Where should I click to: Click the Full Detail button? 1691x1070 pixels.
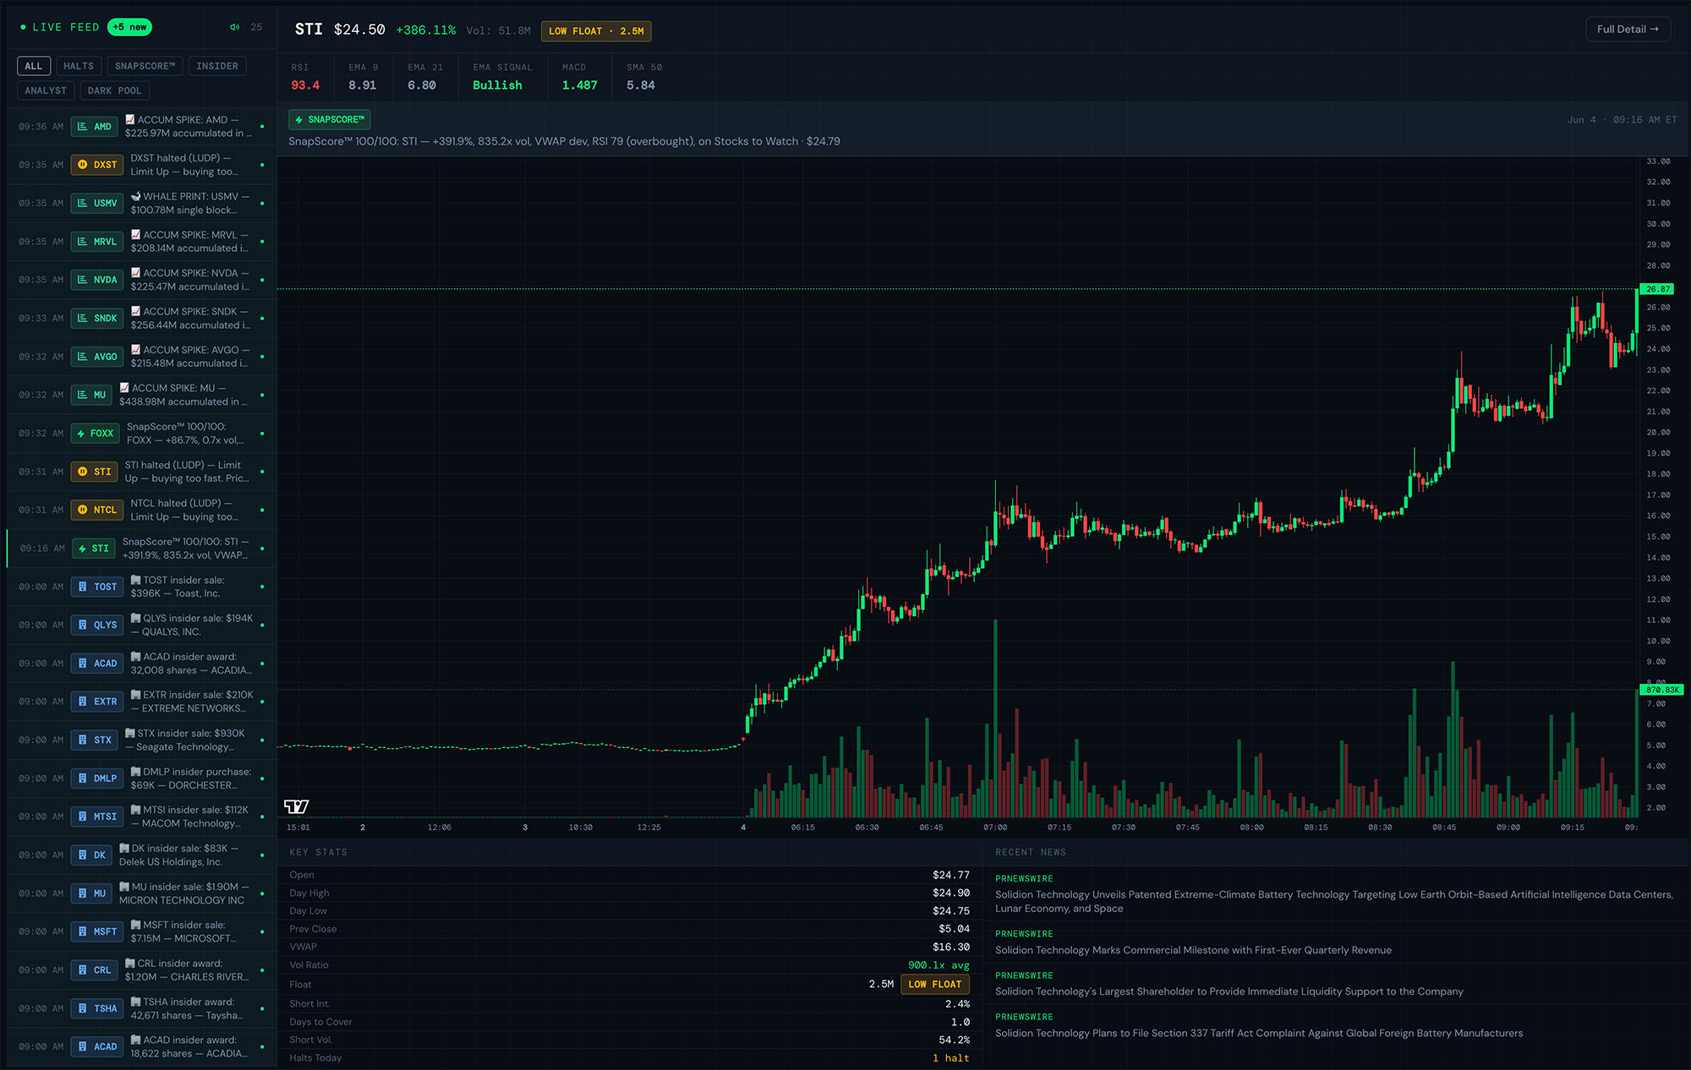click(x=1628, y=29)
